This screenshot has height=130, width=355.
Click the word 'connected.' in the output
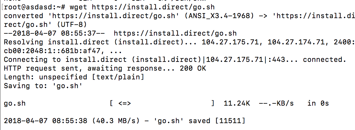pos(325,60)
